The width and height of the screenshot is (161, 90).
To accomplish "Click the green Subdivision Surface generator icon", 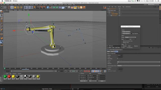I will coord(54,7).
